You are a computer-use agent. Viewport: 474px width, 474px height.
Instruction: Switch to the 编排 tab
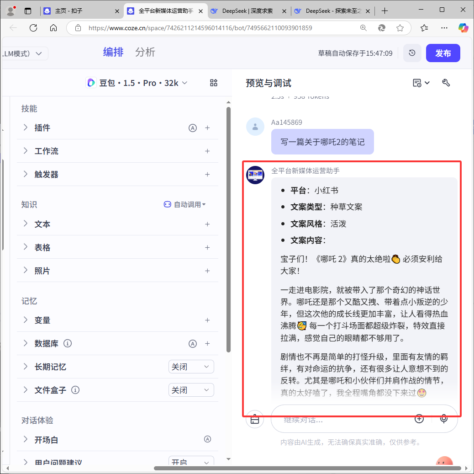click(x=113, y=52)
